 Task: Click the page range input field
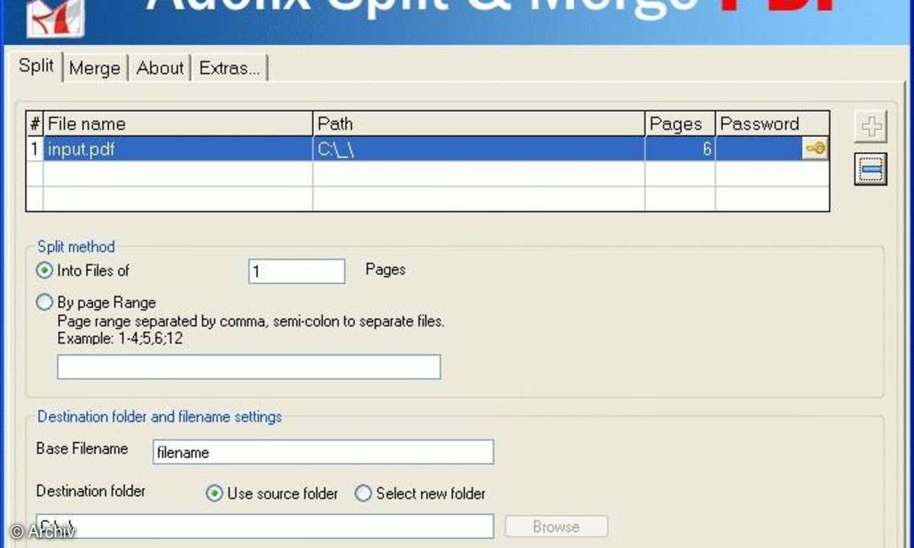[x=249, y=367]
